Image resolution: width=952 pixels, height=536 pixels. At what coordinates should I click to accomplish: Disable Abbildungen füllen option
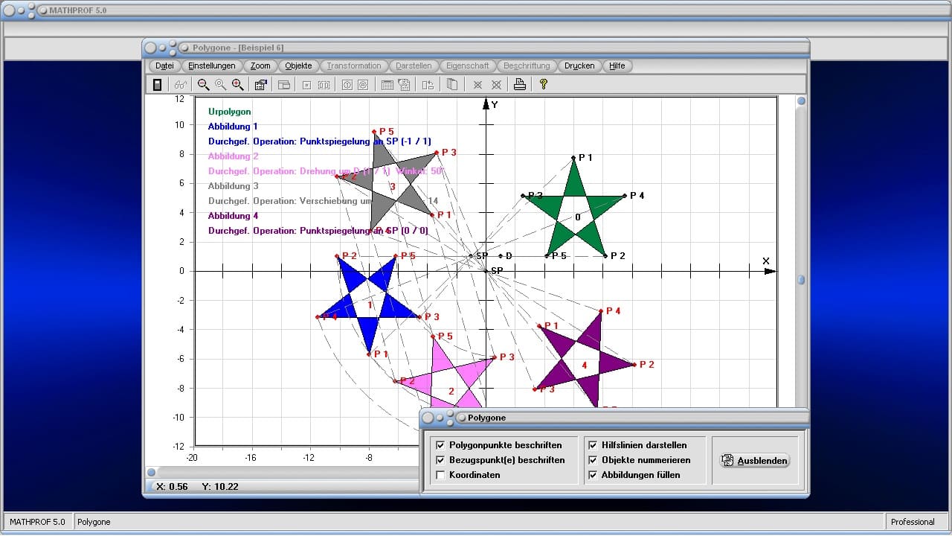click(593, 475)
